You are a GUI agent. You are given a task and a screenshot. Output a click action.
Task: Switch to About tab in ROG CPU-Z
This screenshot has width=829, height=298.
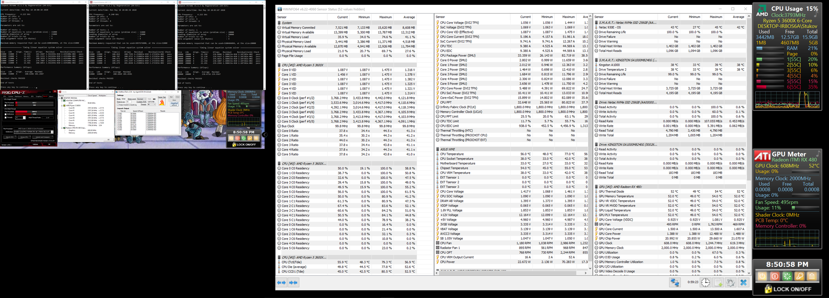click(x=51, y=97)
